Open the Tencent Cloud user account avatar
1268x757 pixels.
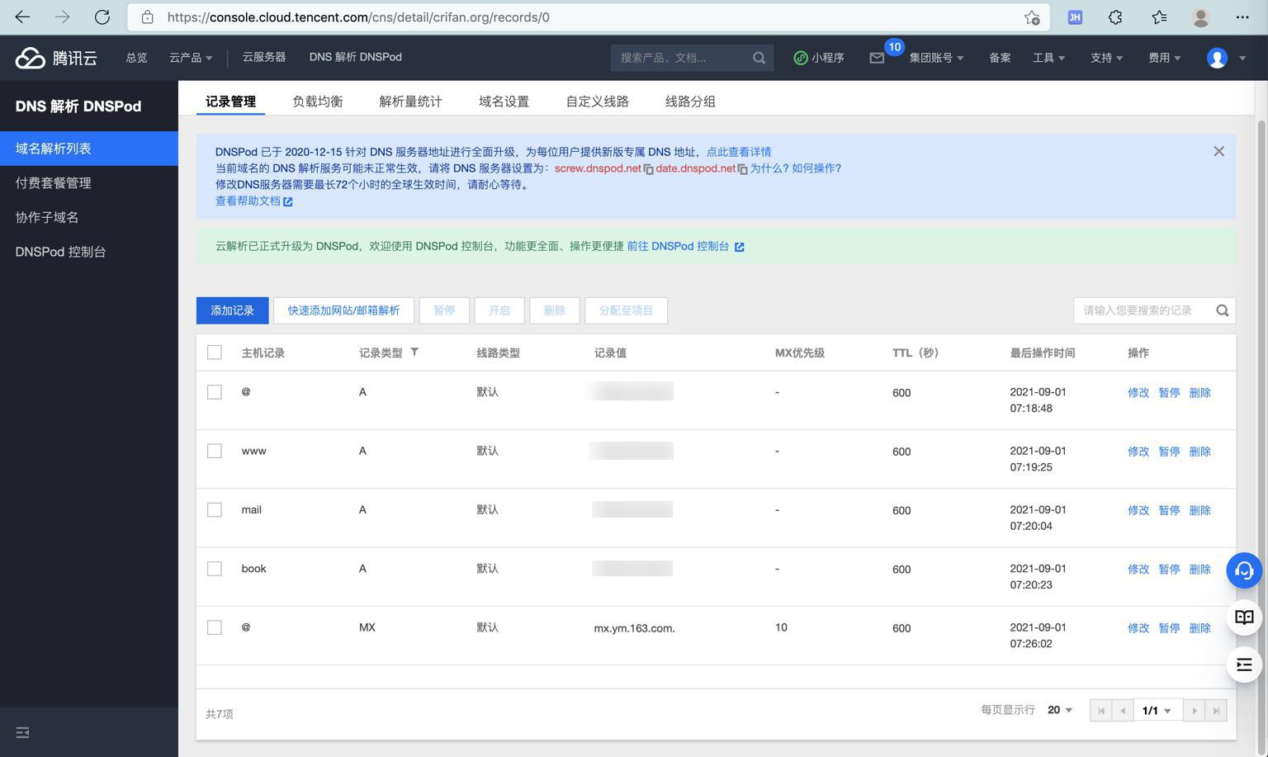(x=1217, y=58)
